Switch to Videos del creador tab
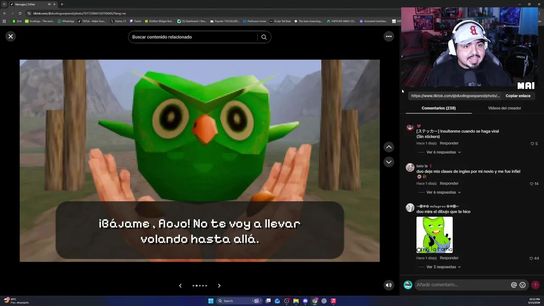This screenshot has height=306, width=544. coord(504,108)
